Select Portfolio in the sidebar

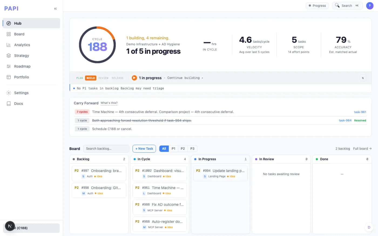click(31, 77)
